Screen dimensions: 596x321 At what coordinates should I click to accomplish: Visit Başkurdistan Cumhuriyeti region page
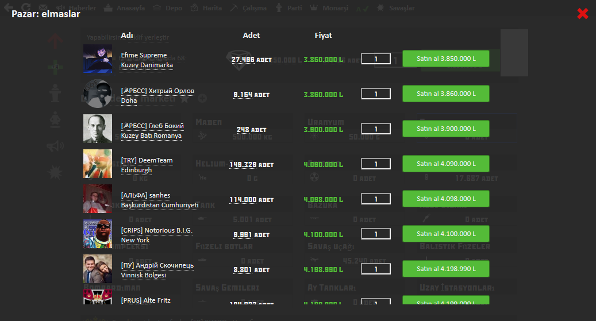click(159, 206)
